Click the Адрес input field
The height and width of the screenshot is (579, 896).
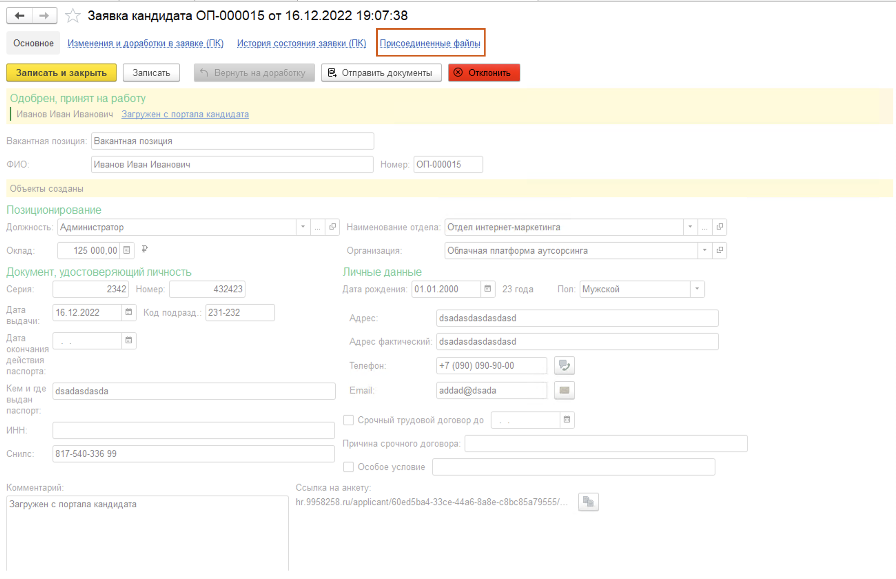point(577,318)
